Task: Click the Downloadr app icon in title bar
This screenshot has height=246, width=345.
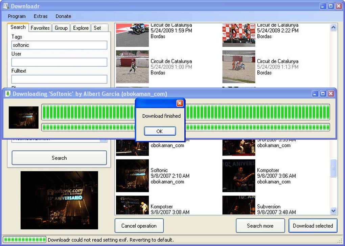Action: coord(6,6)
